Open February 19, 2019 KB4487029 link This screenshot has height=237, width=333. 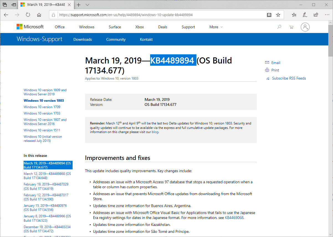coord(46,186)
